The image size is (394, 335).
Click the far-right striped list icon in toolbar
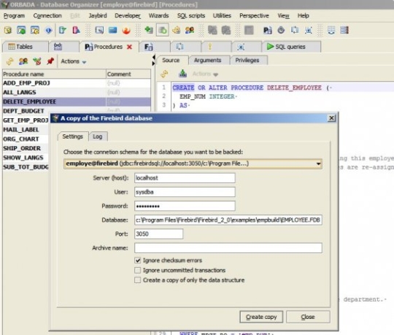(x=344, y=31)
